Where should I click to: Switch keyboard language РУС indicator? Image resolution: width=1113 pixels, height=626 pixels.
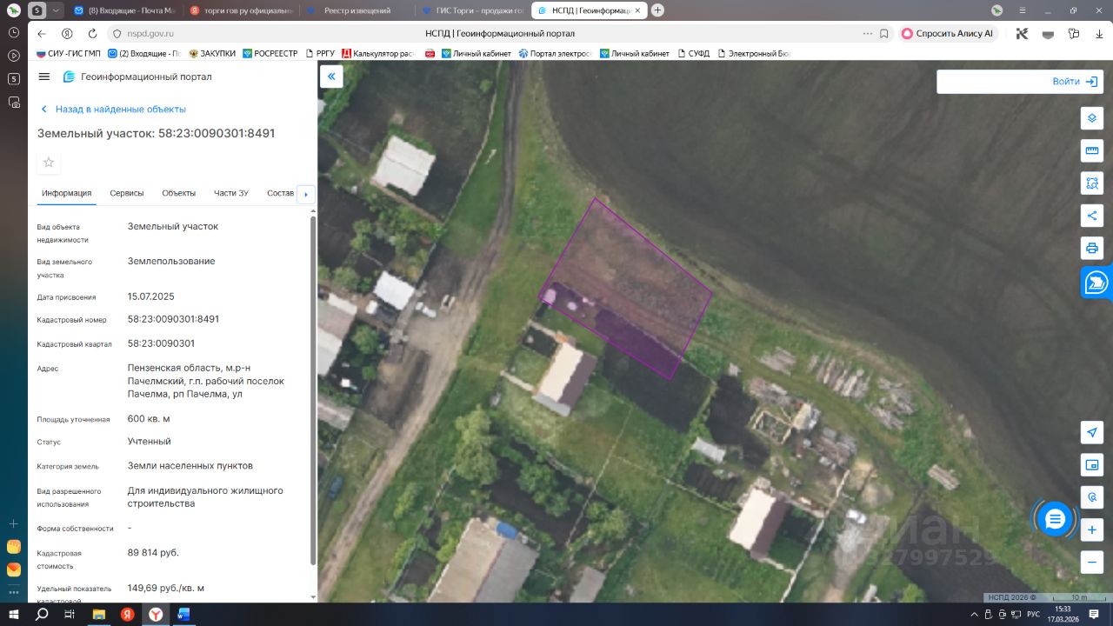pos(1034,614)
